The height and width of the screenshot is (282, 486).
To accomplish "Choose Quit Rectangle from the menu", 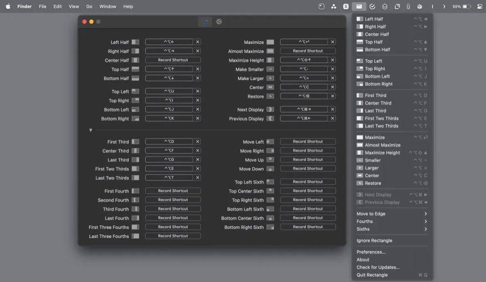I will (392, 275).
